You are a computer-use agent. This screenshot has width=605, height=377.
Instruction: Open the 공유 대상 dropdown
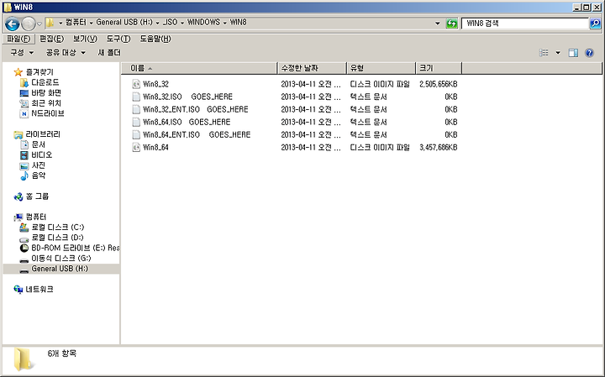[66, 52]
